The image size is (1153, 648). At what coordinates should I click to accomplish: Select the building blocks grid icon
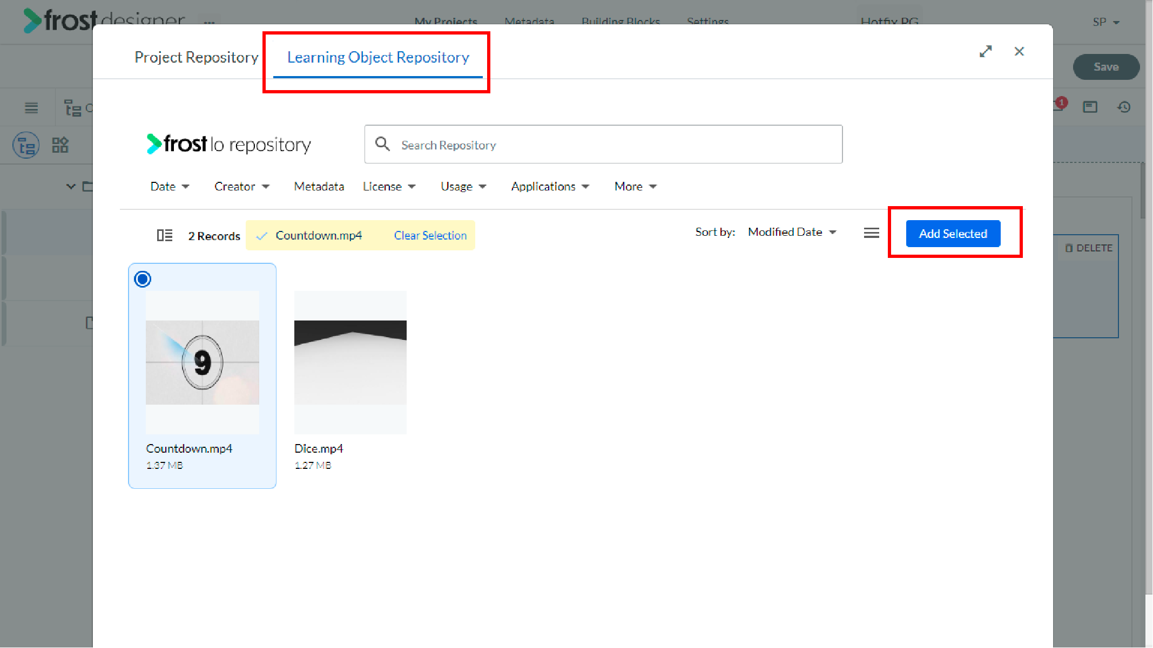(60, 145)
